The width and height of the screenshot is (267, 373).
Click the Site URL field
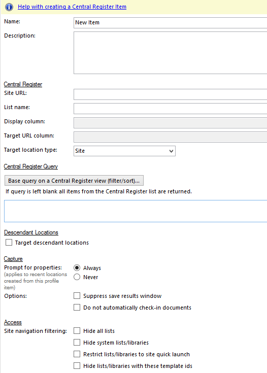170,94
